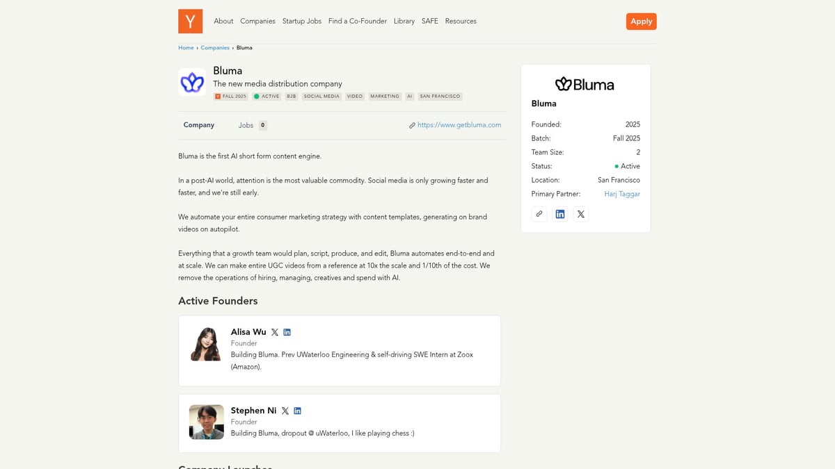Switch to the Jobs tab
This screenshot has height=469, width=835.
244,125
